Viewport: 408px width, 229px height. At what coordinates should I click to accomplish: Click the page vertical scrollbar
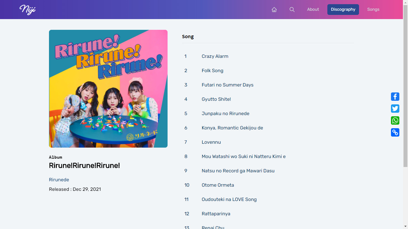(405, 89)
